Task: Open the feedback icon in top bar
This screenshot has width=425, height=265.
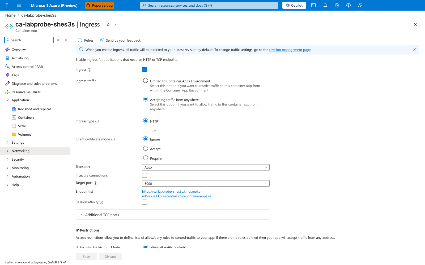Action: 360,5
